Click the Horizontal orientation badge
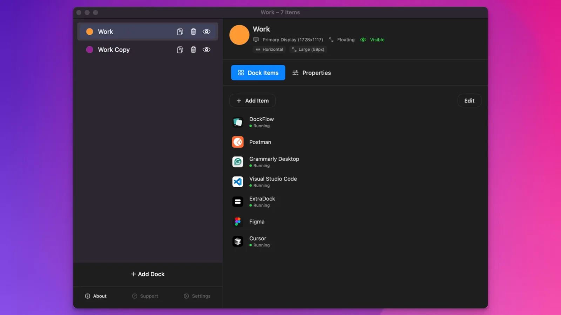Image resolution: width=561 pixels, height=315 pixels. (x=269, y=49)
